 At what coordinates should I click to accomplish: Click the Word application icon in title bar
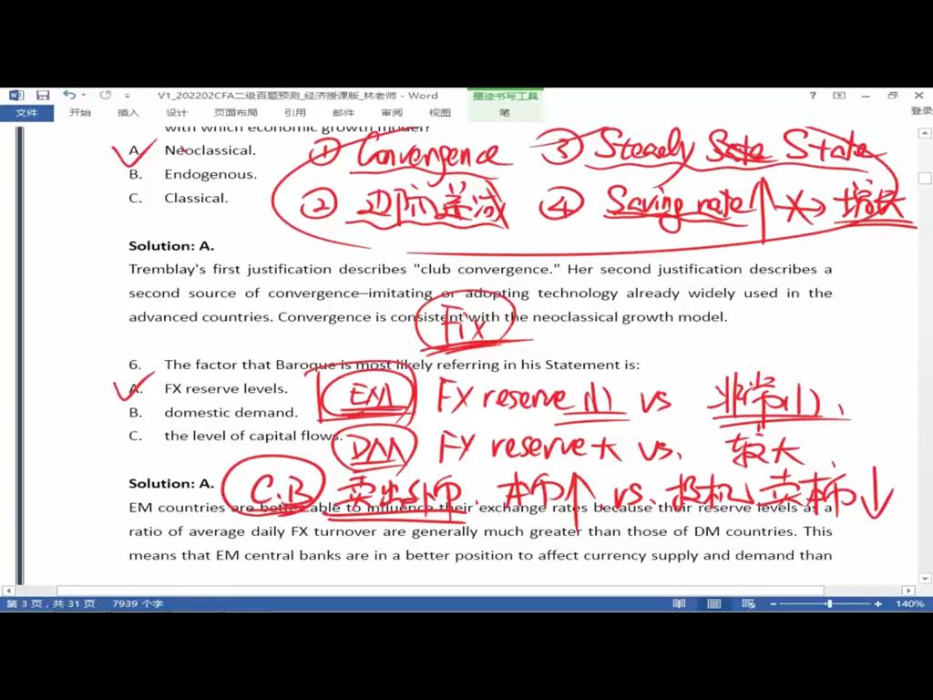coord(16,95)
